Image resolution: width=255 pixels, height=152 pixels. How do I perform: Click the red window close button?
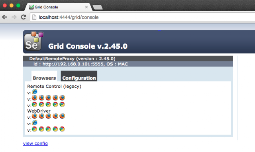5,5
